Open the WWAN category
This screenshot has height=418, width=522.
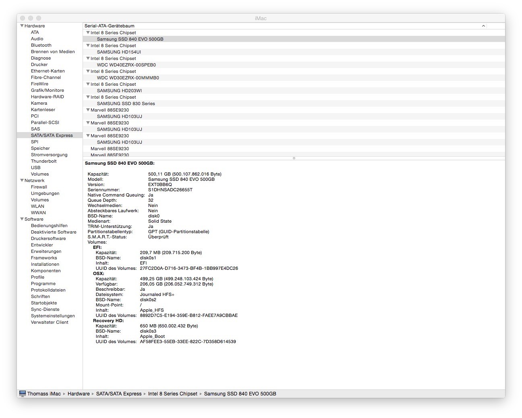coord(38,213)
